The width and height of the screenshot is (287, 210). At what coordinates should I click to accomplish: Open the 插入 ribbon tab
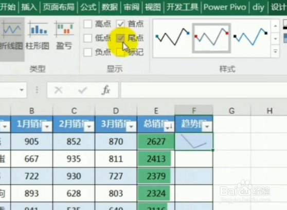29,7
